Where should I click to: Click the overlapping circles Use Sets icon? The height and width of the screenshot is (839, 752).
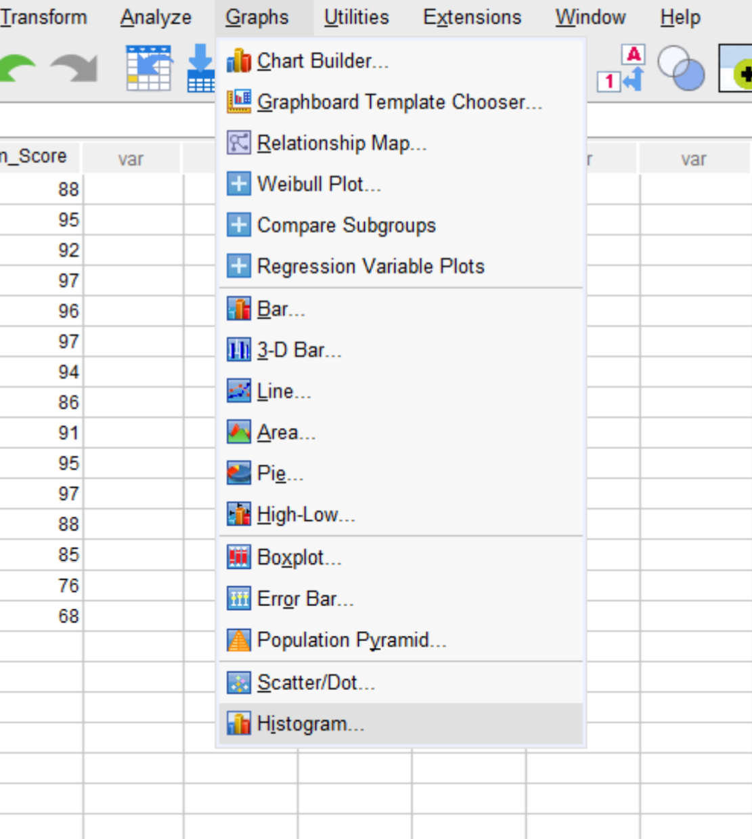[x=681, y=68]
